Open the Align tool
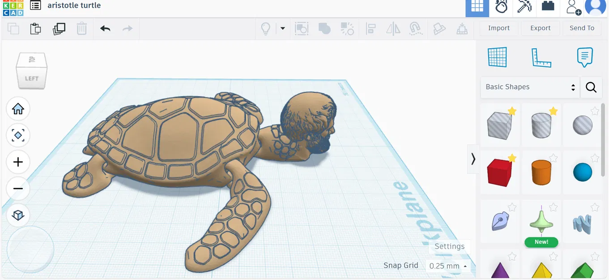 [371, 28]
